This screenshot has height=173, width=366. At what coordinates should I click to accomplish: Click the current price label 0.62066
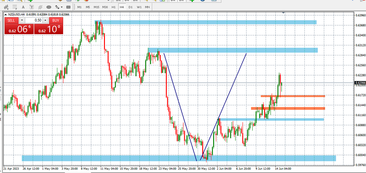coord(360,83)
